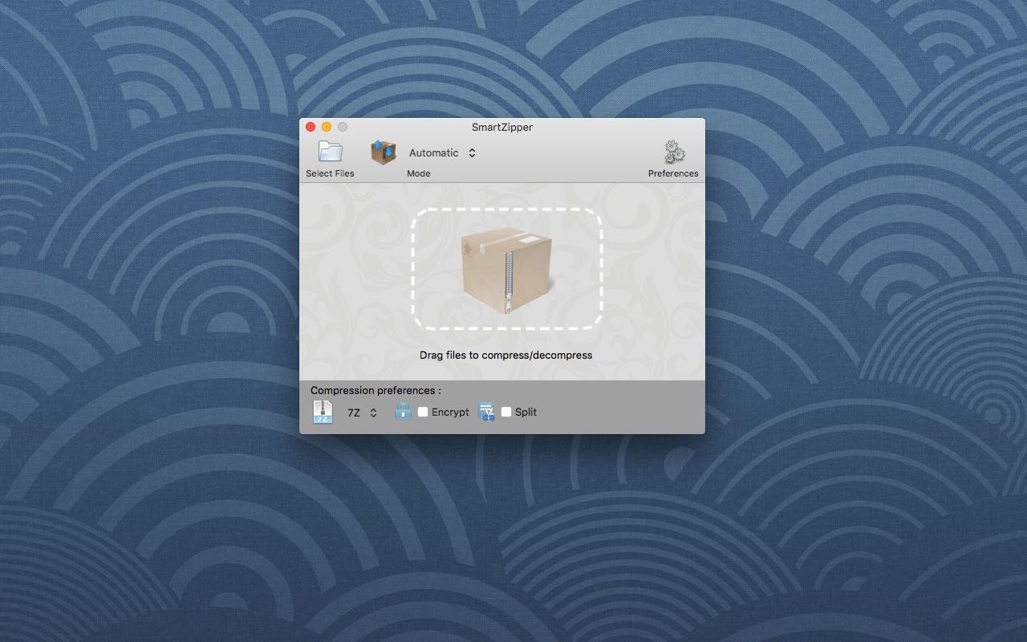1027x642 pixels.
Task: Click the Mode label text
Action: tap(419, 173)
